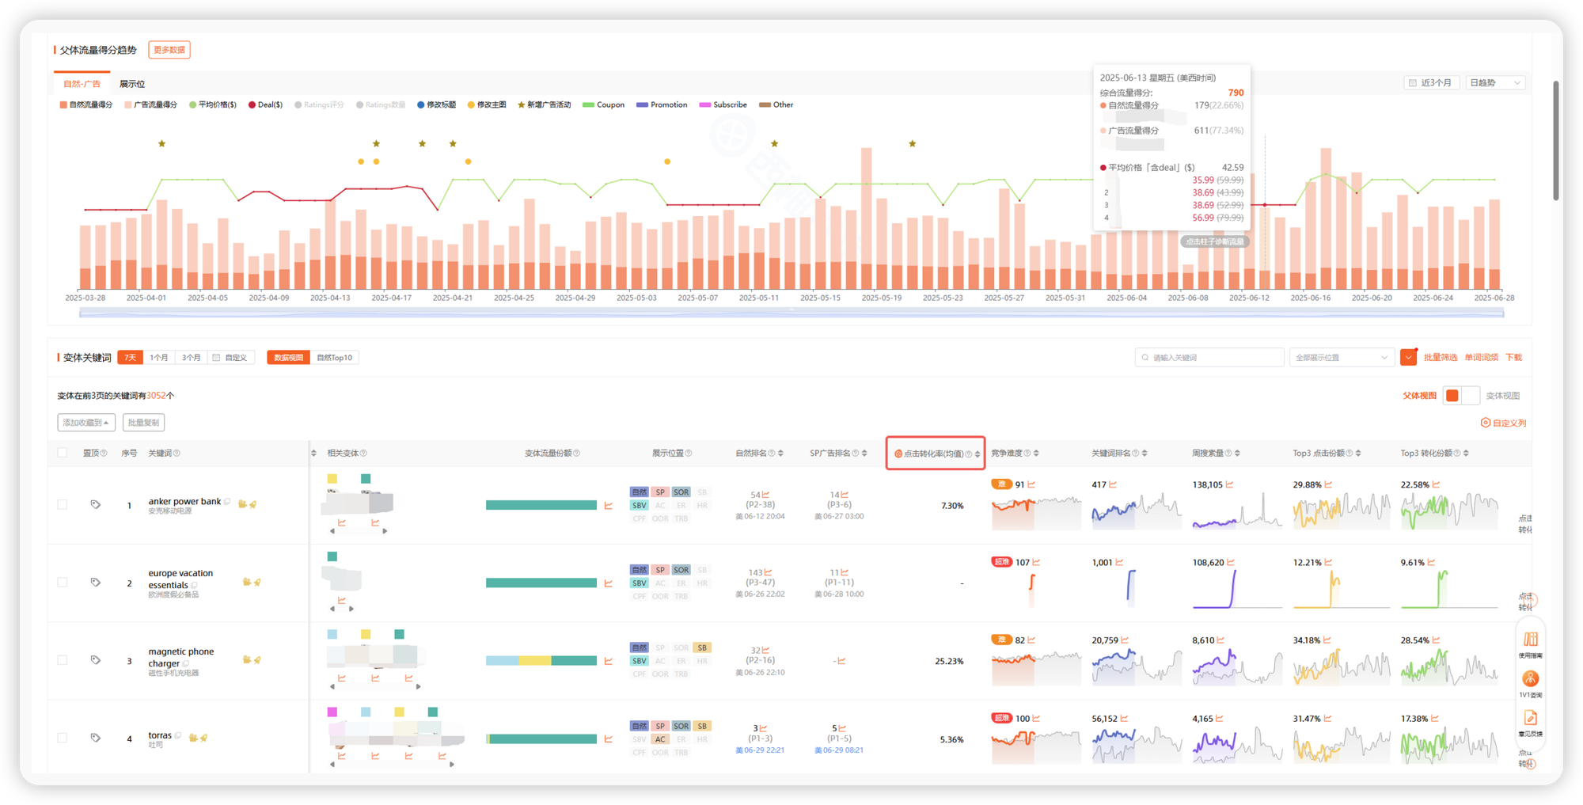Screen dimensions: 1583x805
Task: Toggle the Deal($) legend item
Action: pyautogui.click(x=266, y=104)
